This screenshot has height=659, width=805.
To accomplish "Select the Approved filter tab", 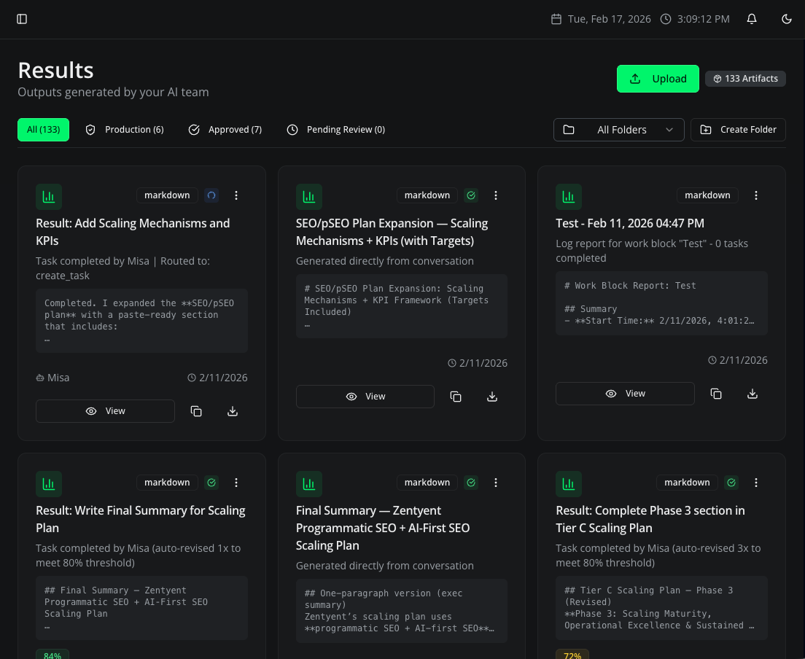I will coord(225,129).
